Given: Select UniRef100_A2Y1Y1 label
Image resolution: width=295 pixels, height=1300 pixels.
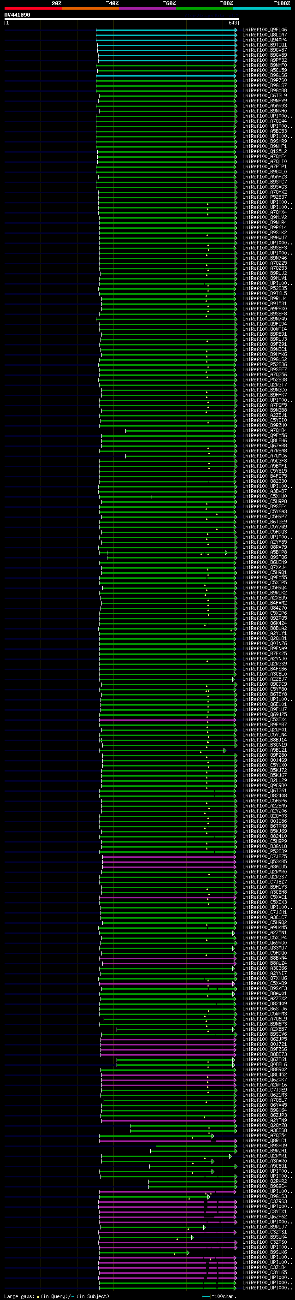Looking at the screenshot, I should click(265, 633).
